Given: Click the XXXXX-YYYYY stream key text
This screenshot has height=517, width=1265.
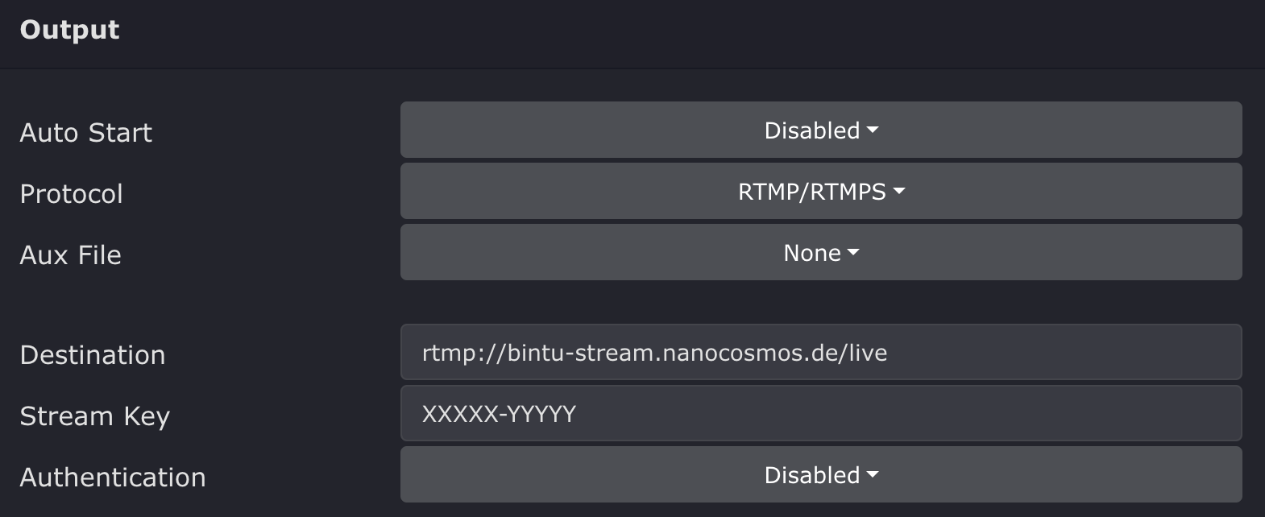Looking at the screenshot, I should coord(499,414).
